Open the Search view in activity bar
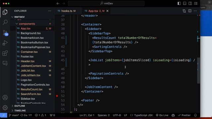Viewport: 212px width, 119px height. click(5, 22)
